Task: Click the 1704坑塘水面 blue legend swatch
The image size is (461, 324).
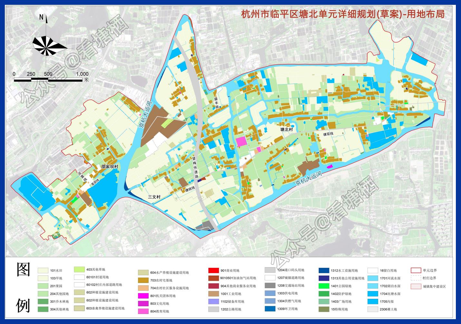Action: pyautogui.click(x=372, y=294)
